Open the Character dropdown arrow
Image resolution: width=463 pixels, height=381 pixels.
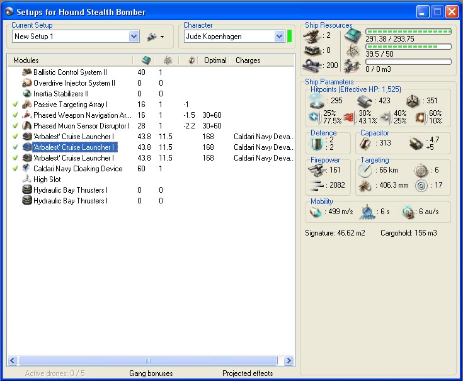click(x=279, y=37)
